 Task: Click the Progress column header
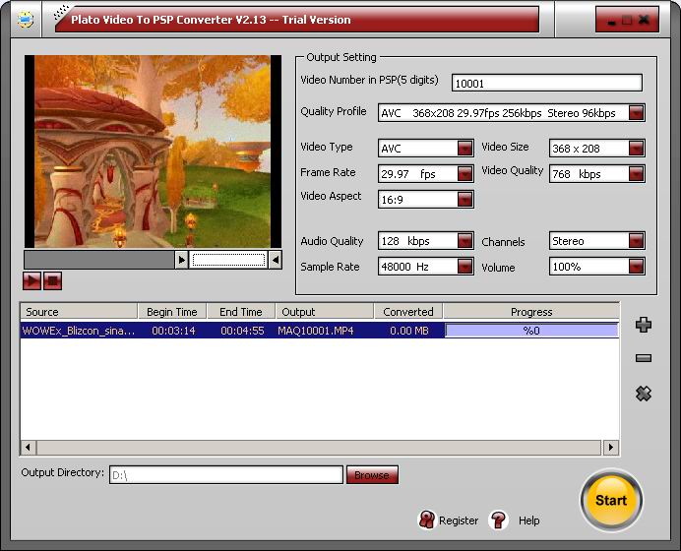point(531,312)
